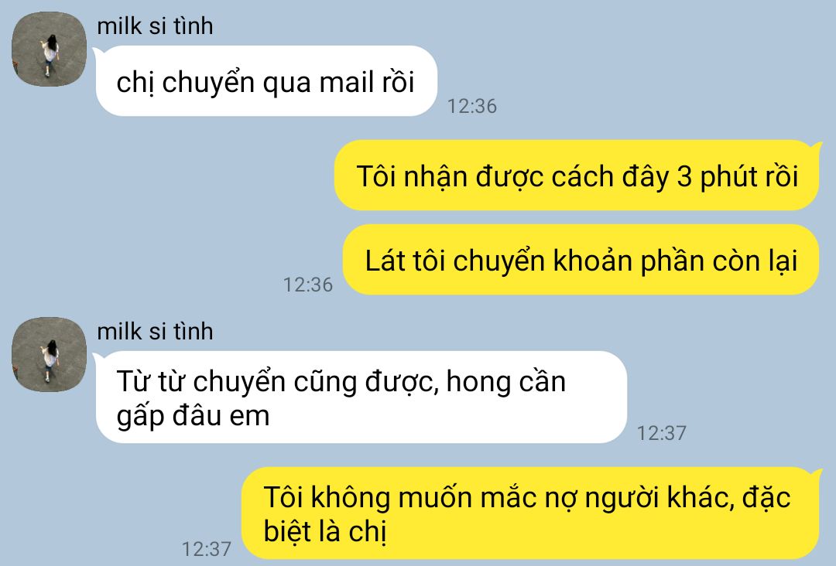Viewport: 836px width, 566px height.
Task: Click the 12:36 timestamp beside the yellow bubble
Action: pos(307,285)
